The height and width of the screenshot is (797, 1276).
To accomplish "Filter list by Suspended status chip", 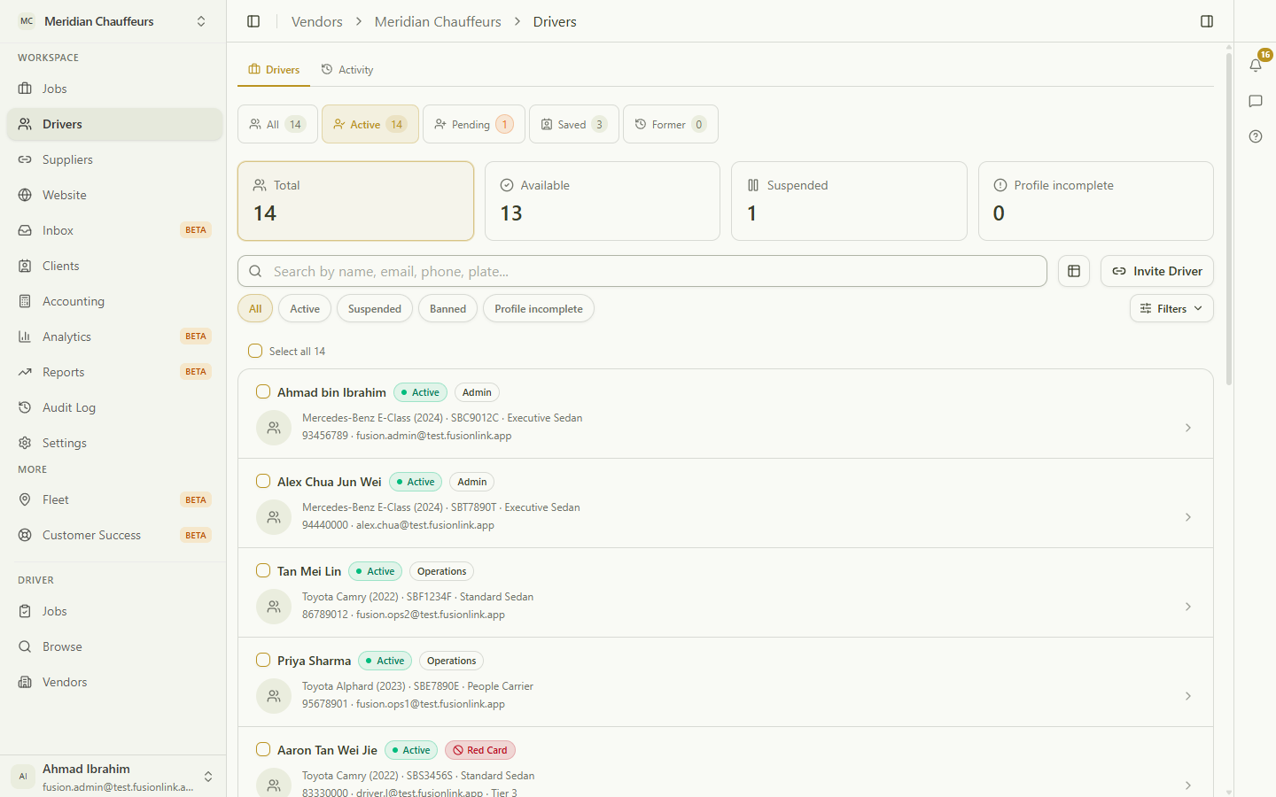I will (x=375, y=308).
